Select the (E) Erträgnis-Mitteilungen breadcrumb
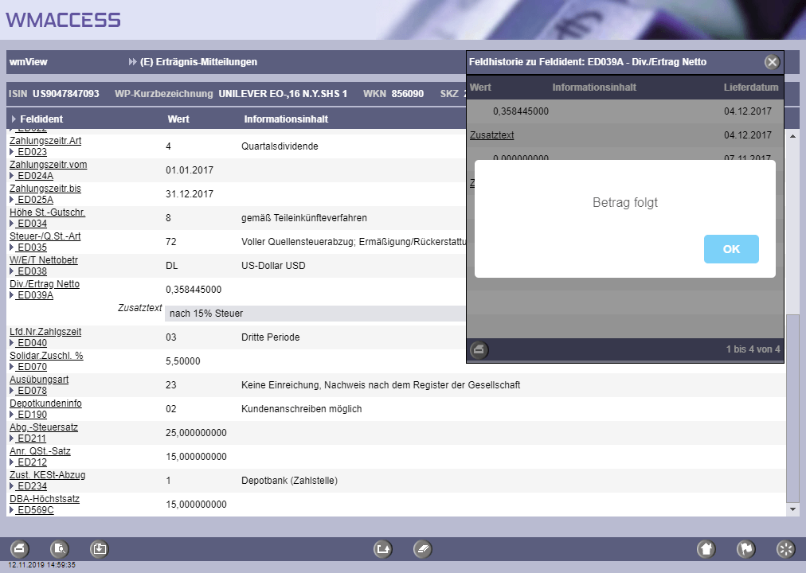 [x=198, y=62]
